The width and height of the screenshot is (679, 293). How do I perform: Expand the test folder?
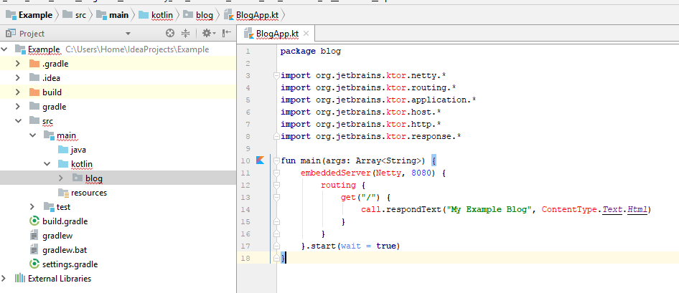pyautogui.click(x=32, y=207)
